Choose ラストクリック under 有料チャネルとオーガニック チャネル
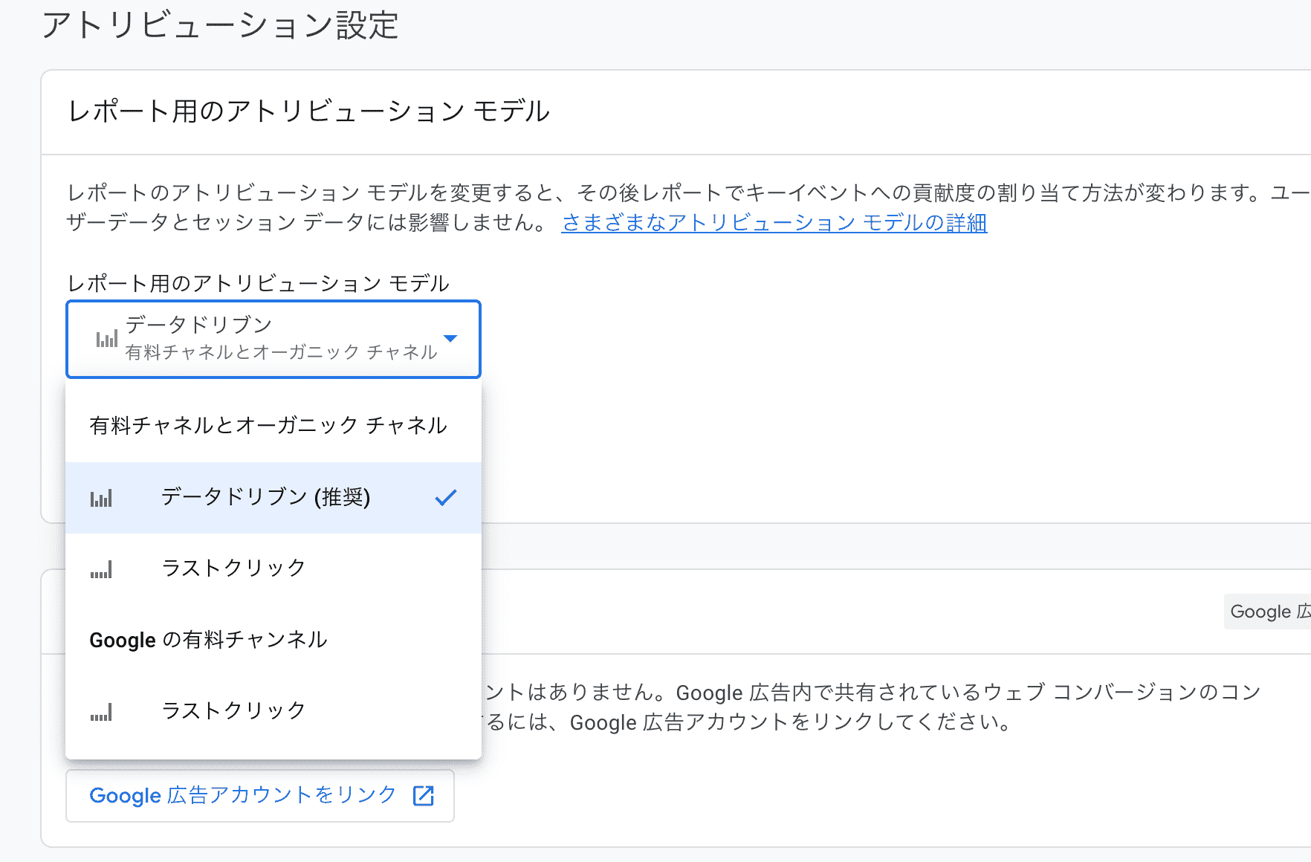Screen dimensions: 1311x862 [x=233, y=568]
